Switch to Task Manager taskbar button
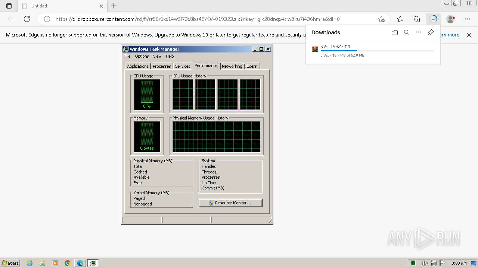This screenshot has width=478, height=268. point(93,263)
